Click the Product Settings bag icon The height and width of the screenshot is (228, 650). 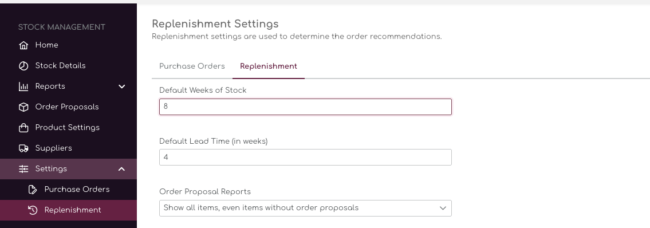click(x=23, y=128)
